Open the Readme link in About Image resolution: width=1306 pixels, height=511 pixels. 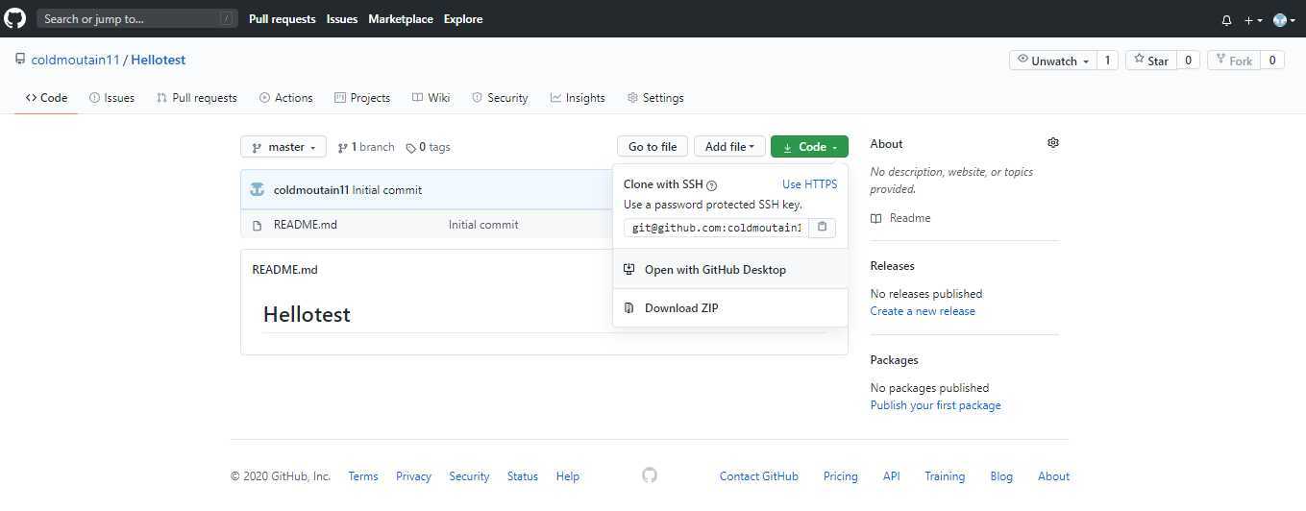tap(900, 218)
